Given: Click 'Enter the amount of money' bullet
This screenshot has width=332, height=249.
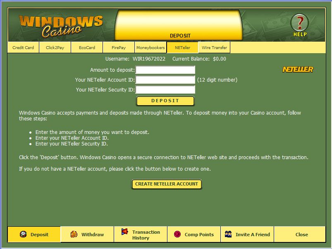Looking at the screenshot, I should coord(92,132).
